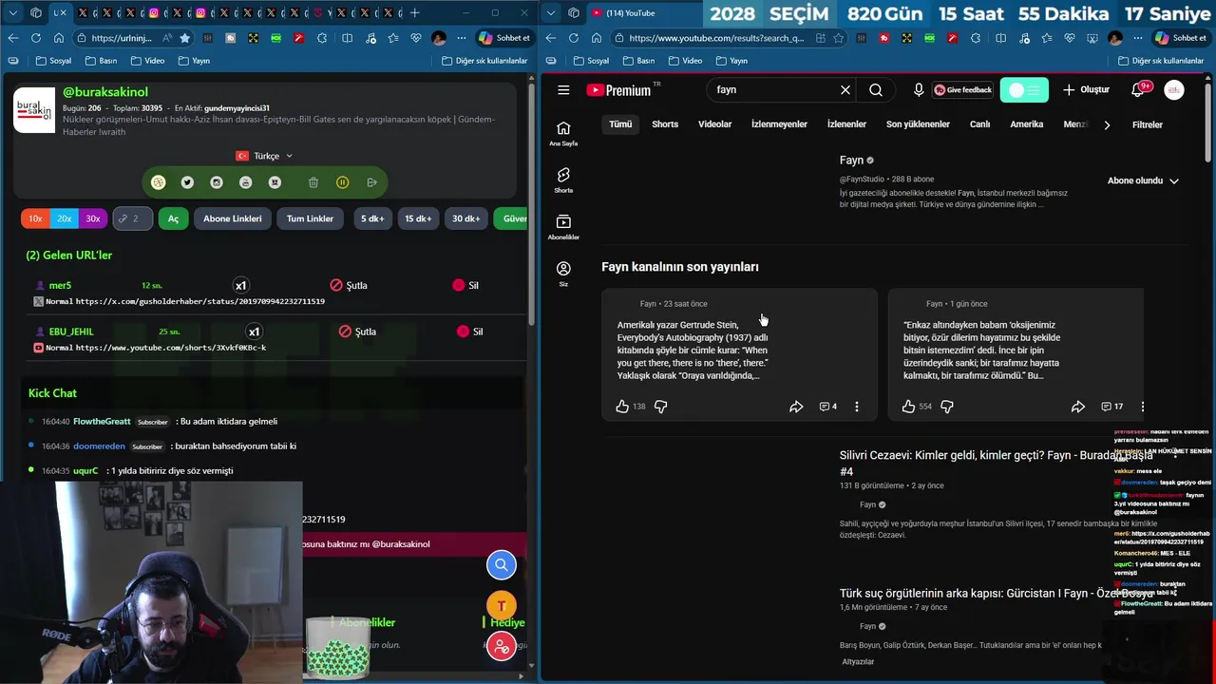This screenshot has width=1216, height=684.
Task: Open Ana Sayfa in YouTube sidebar
Action: (563, 134)
